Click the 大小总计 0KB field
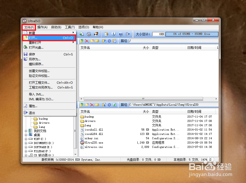246x183 pixels. (158, 34)
